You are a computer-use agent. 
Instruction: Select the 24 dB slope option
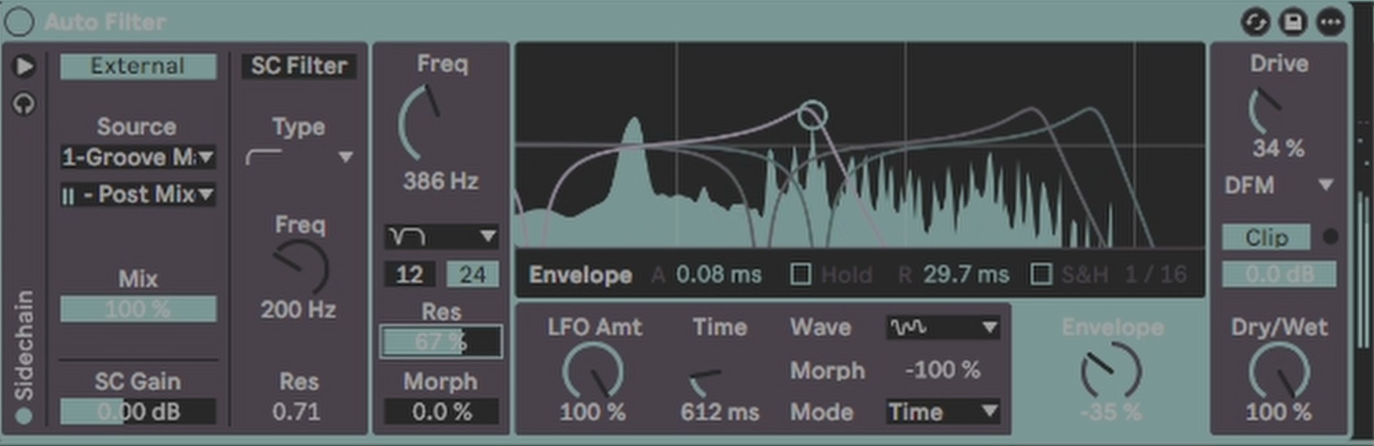click(472, 274)
